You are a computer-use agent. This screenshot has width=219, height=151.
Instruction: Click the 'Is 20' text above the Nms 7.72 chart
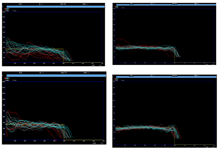point(20,73)
